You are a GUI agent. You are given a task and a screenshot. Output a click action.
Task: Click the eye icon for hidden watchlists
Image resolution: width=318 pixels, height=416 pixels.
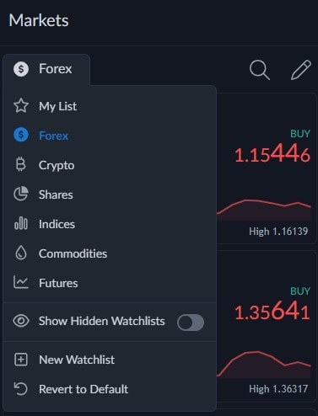[21, 321]
